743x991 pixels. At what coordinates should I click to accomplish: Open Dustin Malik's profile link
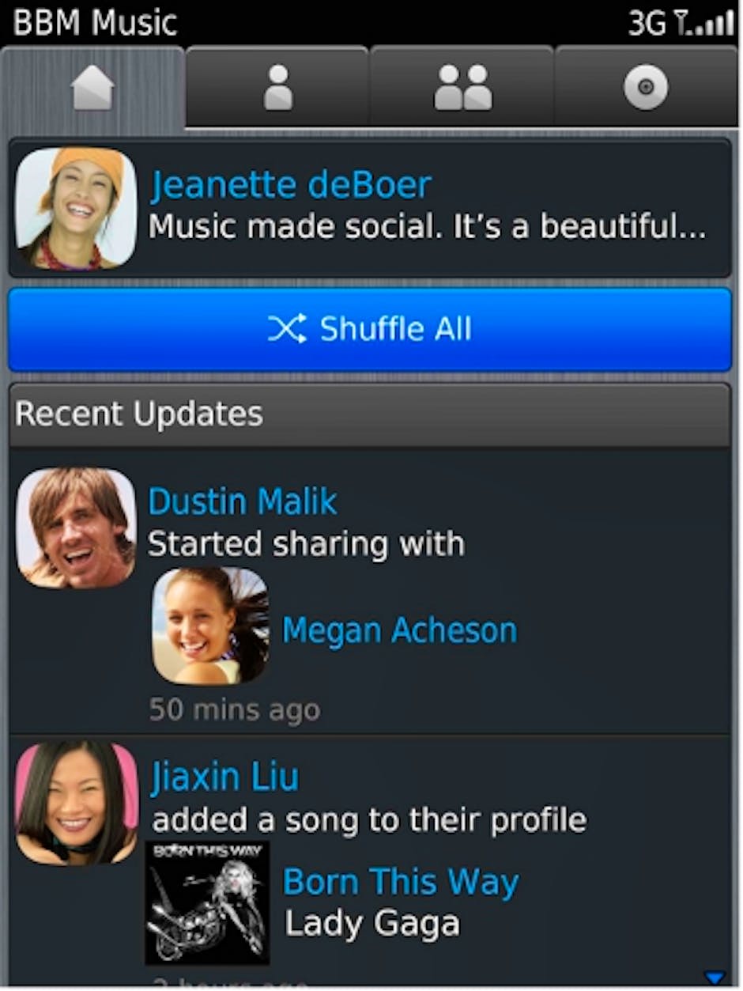pyautogui.click(x=243, y=501)
